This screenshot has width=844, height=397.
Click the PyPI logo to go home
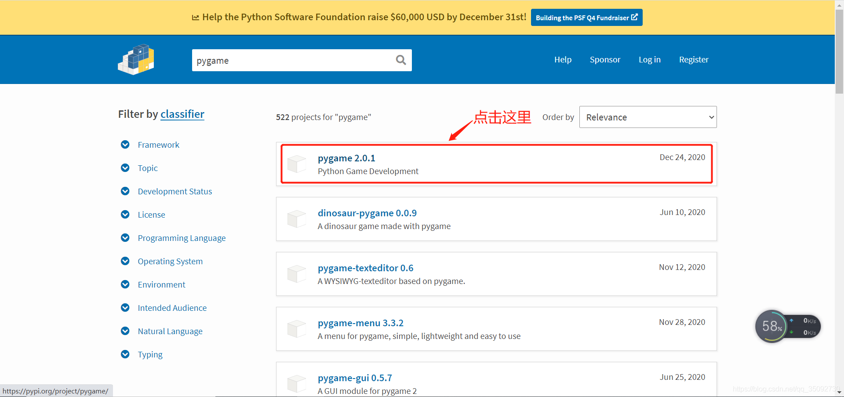click(136, 59)
